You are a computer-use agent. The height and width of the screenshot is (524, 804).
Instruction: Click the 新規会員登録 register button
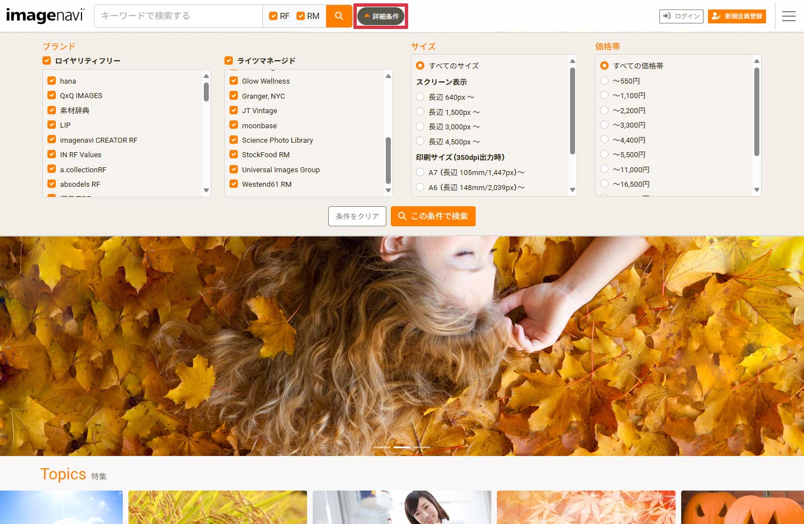(736, 16)
